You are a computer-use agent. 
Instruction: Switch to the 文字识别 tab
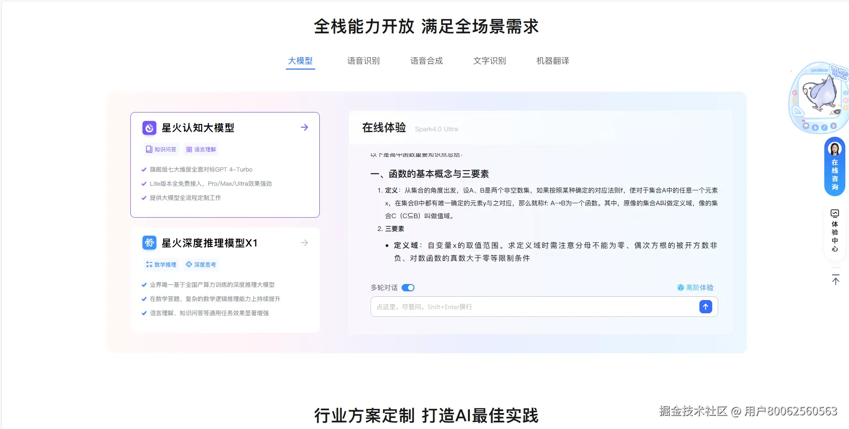pos(490,61)
